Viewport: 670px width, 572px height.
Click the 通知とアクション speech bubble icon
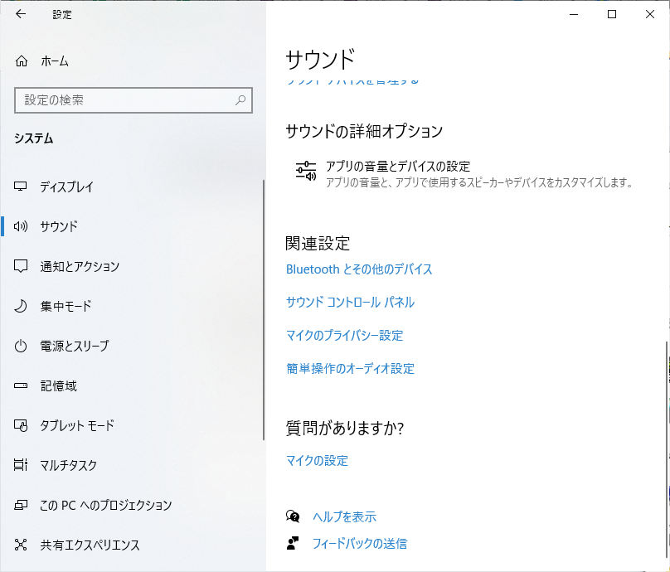[x=21, y=266]
